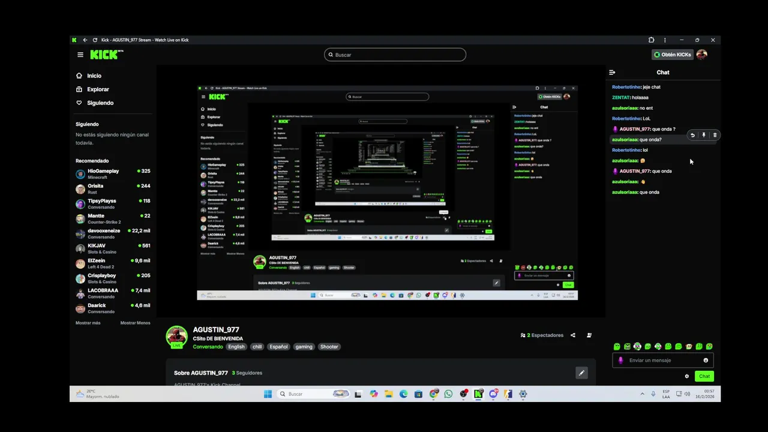This screenshot has height=432, width=768.
Task: Show hidden system tray icons chevron
Action: pyautogui.click(x=642, y=394)
